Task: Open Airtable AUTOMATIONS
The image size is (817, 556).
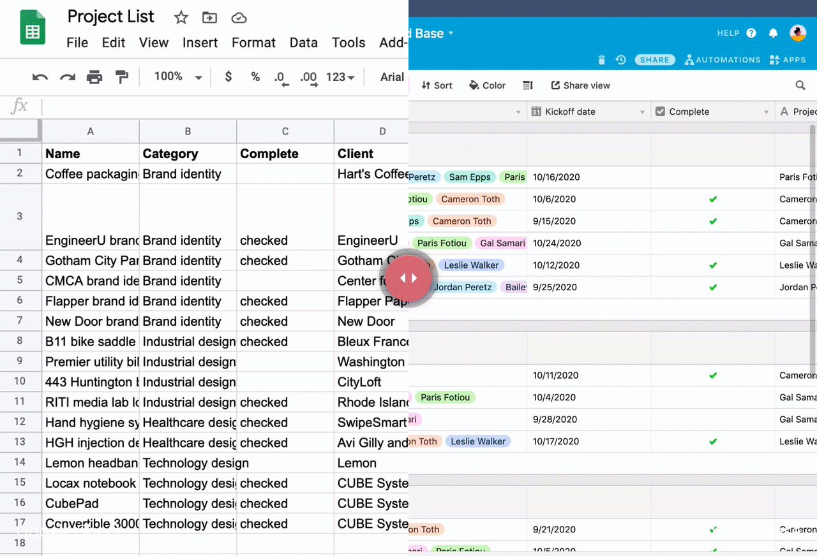Action: pyautogui.click(x=723, y=60)
